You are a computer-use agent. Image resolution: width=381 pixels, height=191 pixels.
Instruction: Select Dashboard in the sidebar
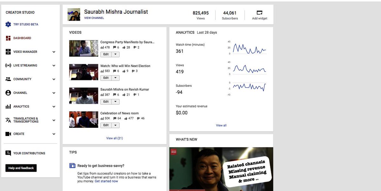click(22, 38)
